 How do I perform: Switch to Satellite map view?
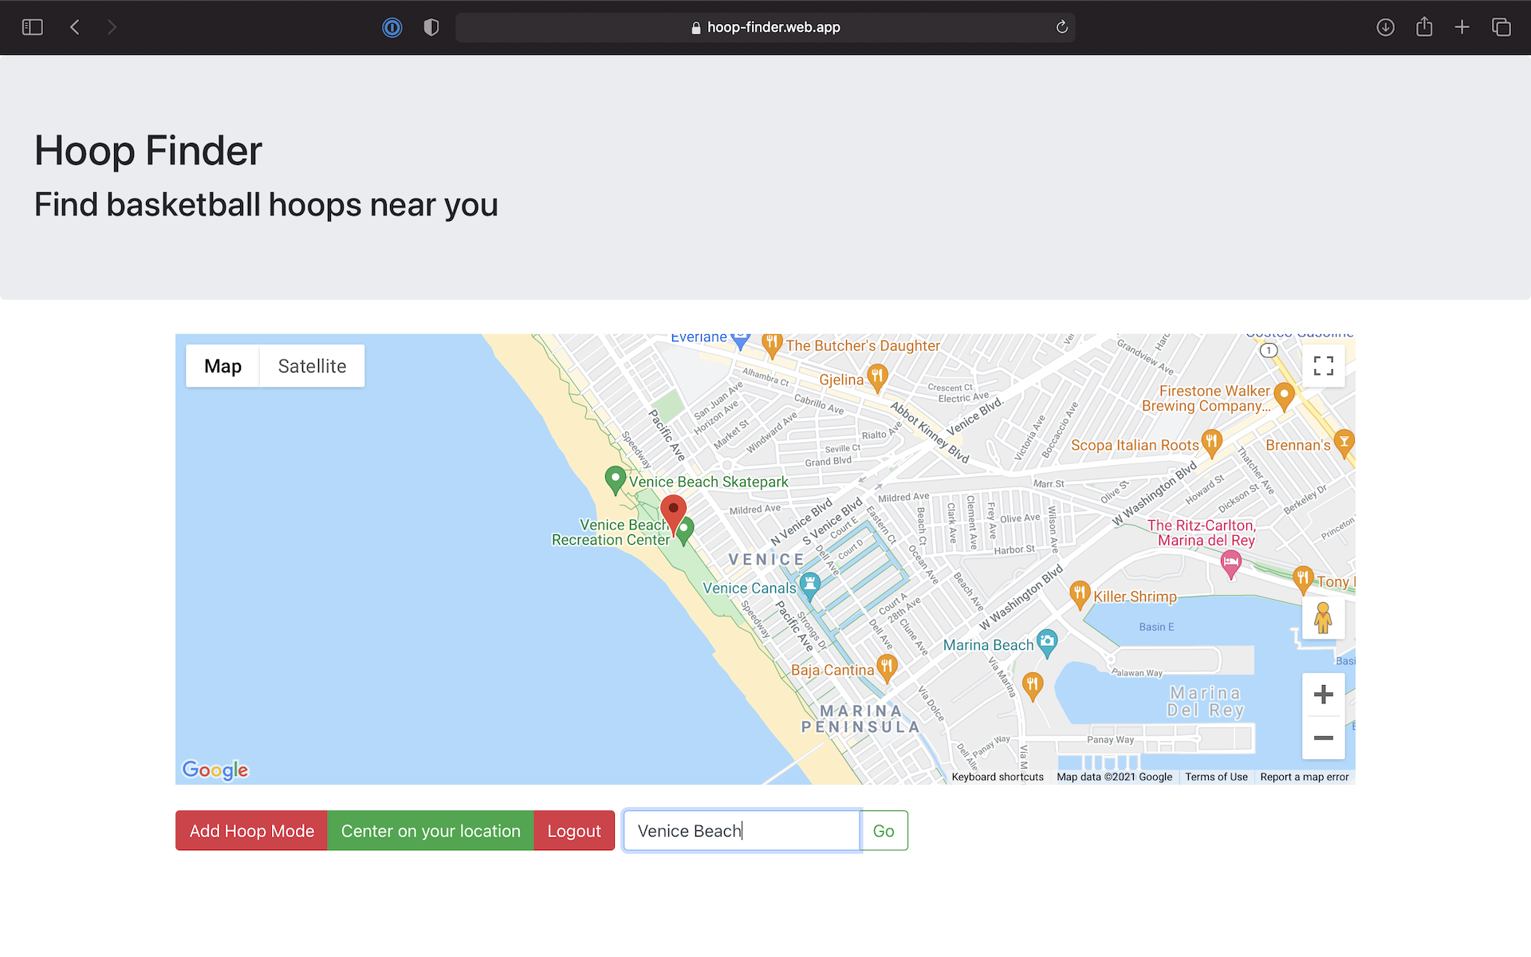[312, 365]
